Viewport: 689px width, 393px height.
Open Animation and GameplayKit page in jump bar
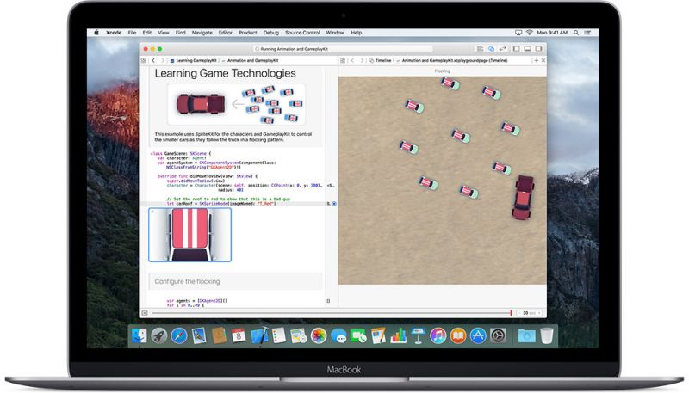[x=250, y=60]
